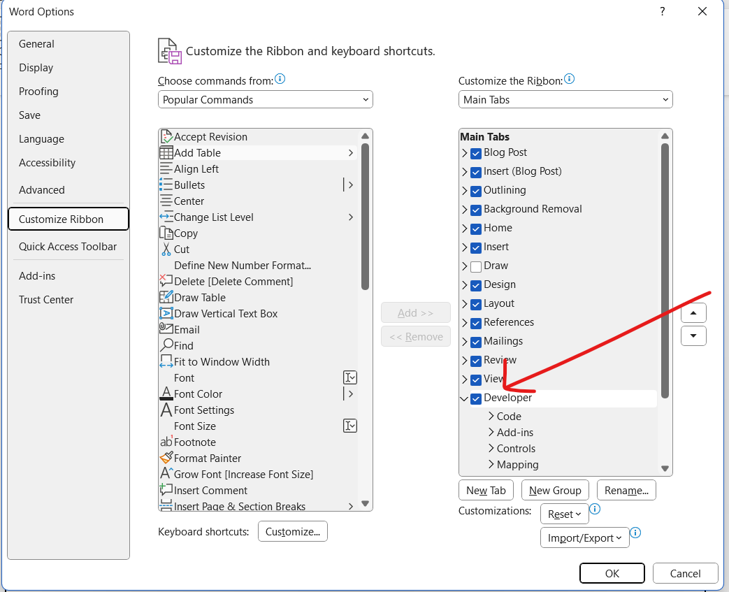Click the New Tab button
The image size is (729, 592).
(486, 491)
